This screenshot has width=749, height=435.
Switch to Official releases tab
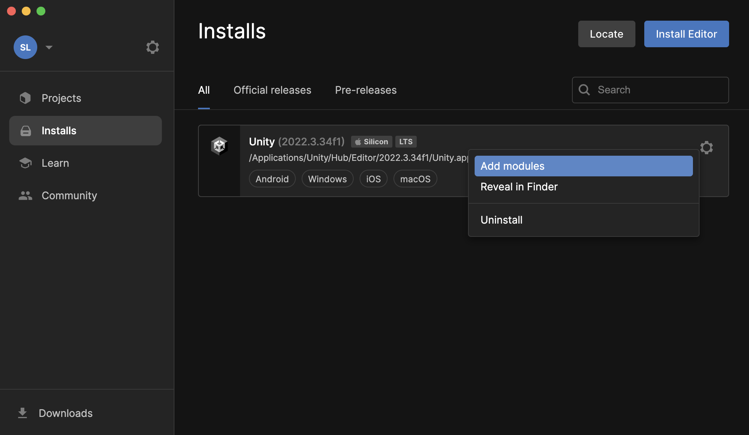click(272, 90)
